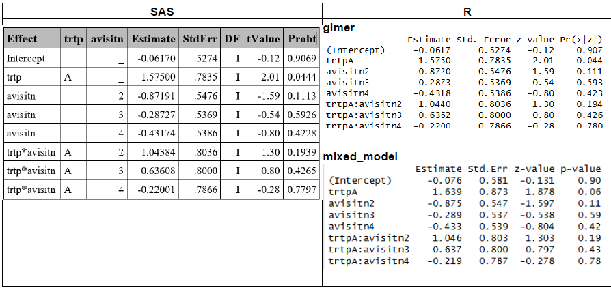
Task: Select the Effect header in SAS table
Action: pyautogui.click(x=21, y=38)
